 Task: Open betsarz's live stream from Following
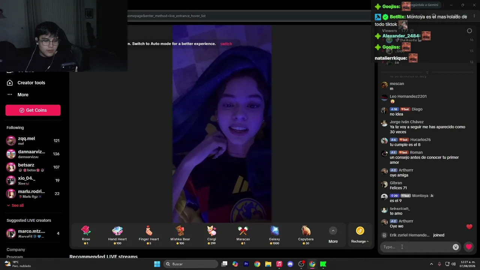(33, 167)
